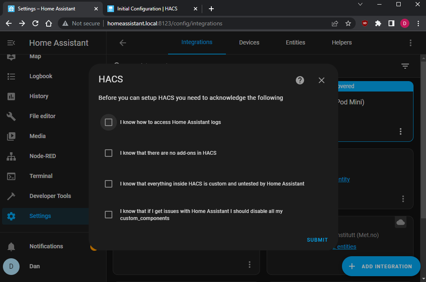Switch to the Devices tab

tap(249, 43)
